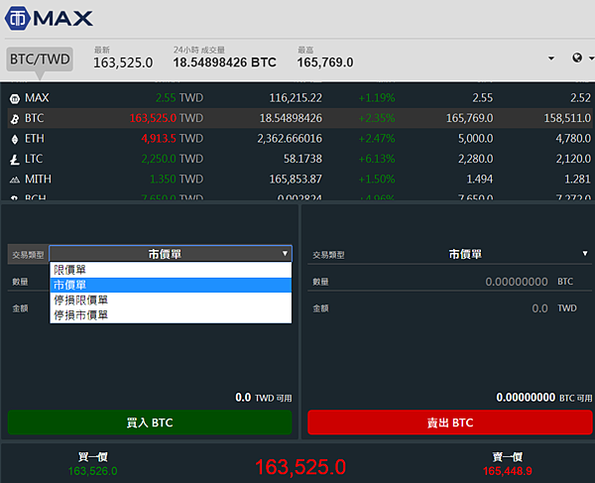Click ETH price 4,913.5 TWD
Image resolution: width=595 pixels, height=483 pixels.
coord(173,139)
